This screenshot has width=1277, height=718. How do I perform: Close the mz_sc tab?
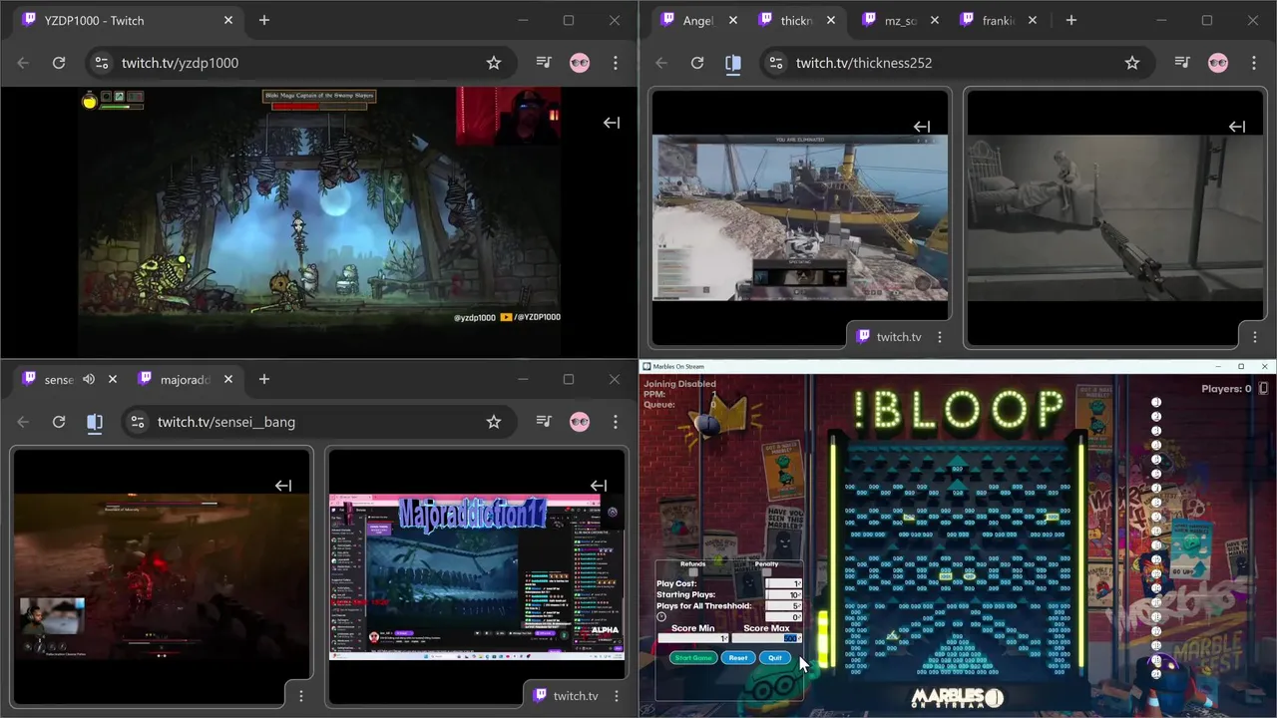935,20
